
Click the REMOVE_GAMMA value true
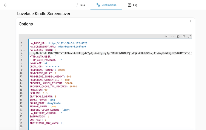[53, 106]
